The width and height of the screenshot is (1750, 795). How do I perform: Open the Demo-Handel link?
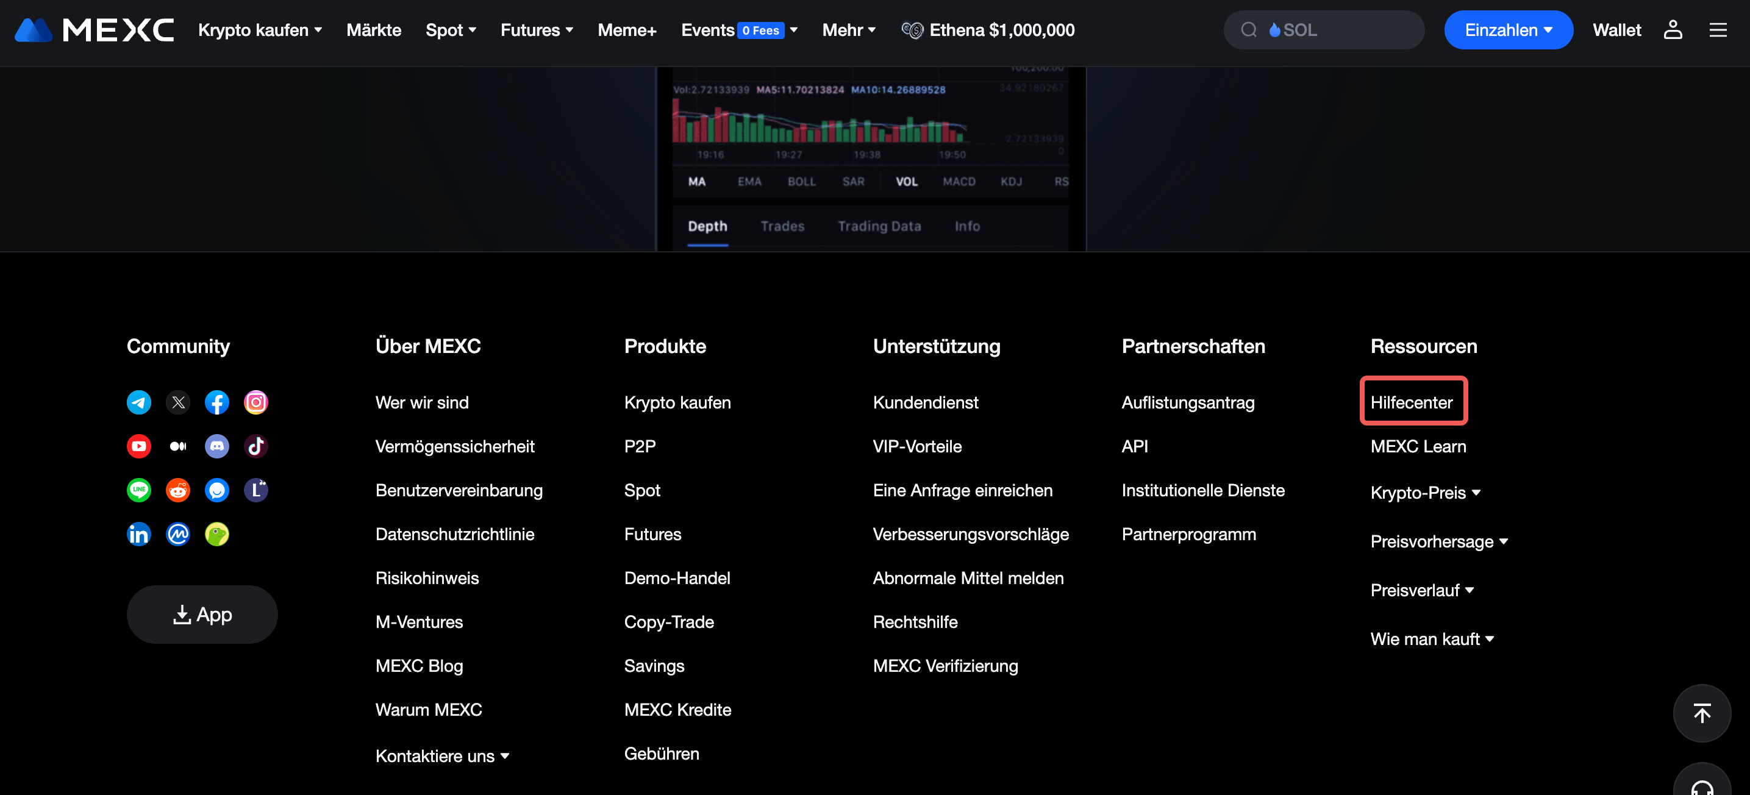(677, 578)
